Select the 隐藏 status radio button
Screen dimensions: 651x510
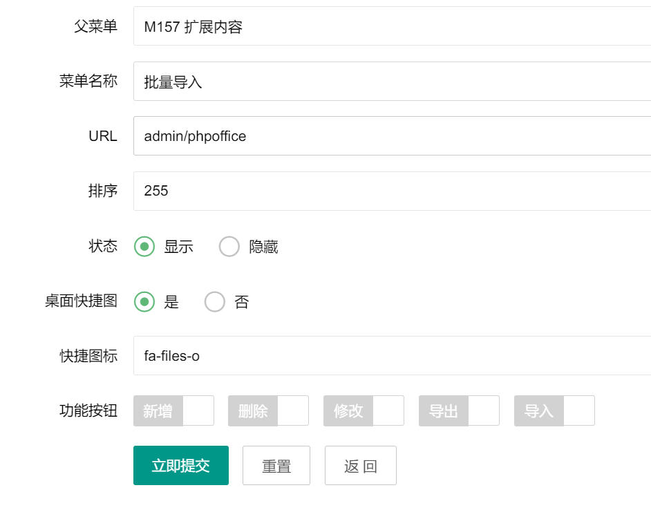pos(229,247)
